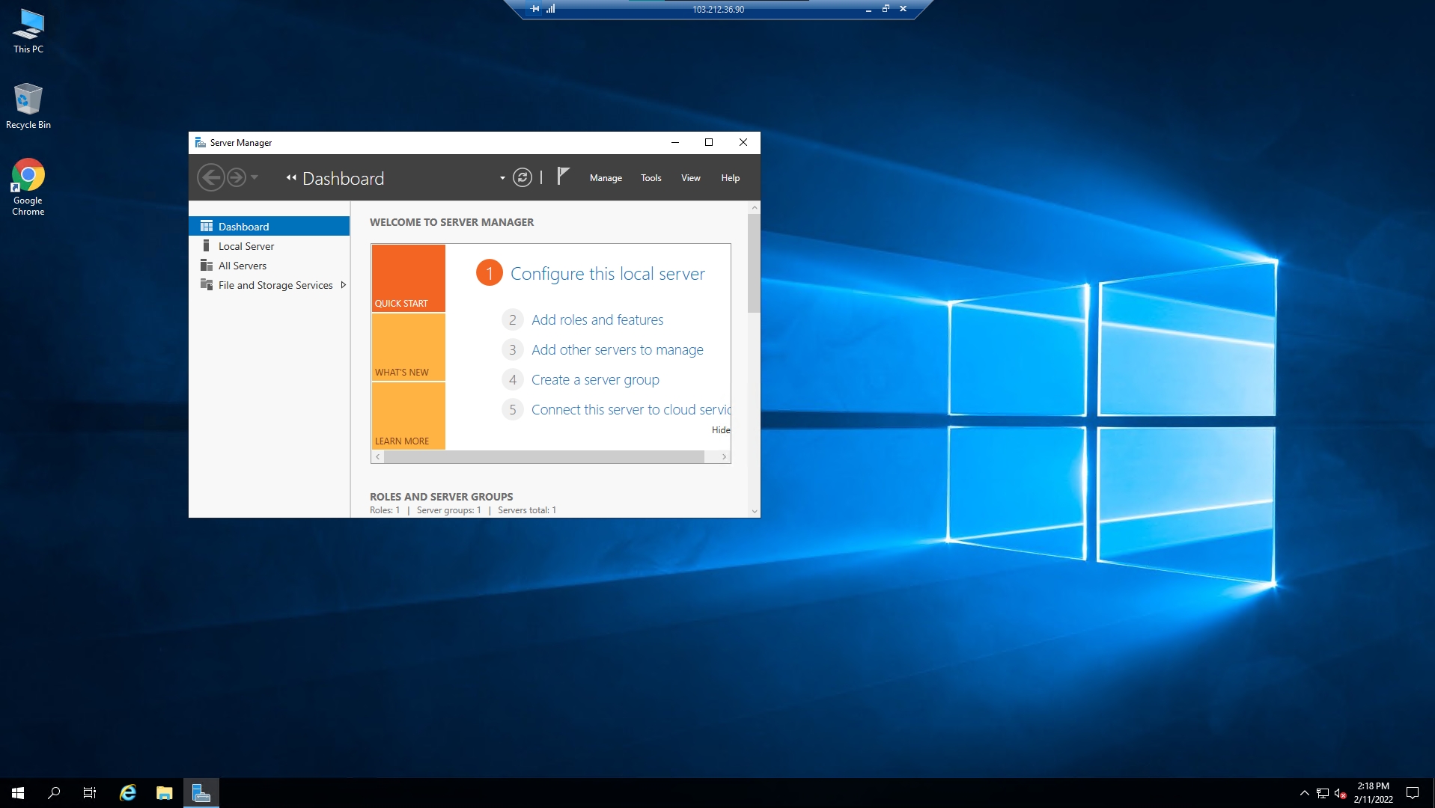Click the horizontal scrollbar in welcome panel
The height and width of the screenshot is (808, 1435).
tap(543, 457)
